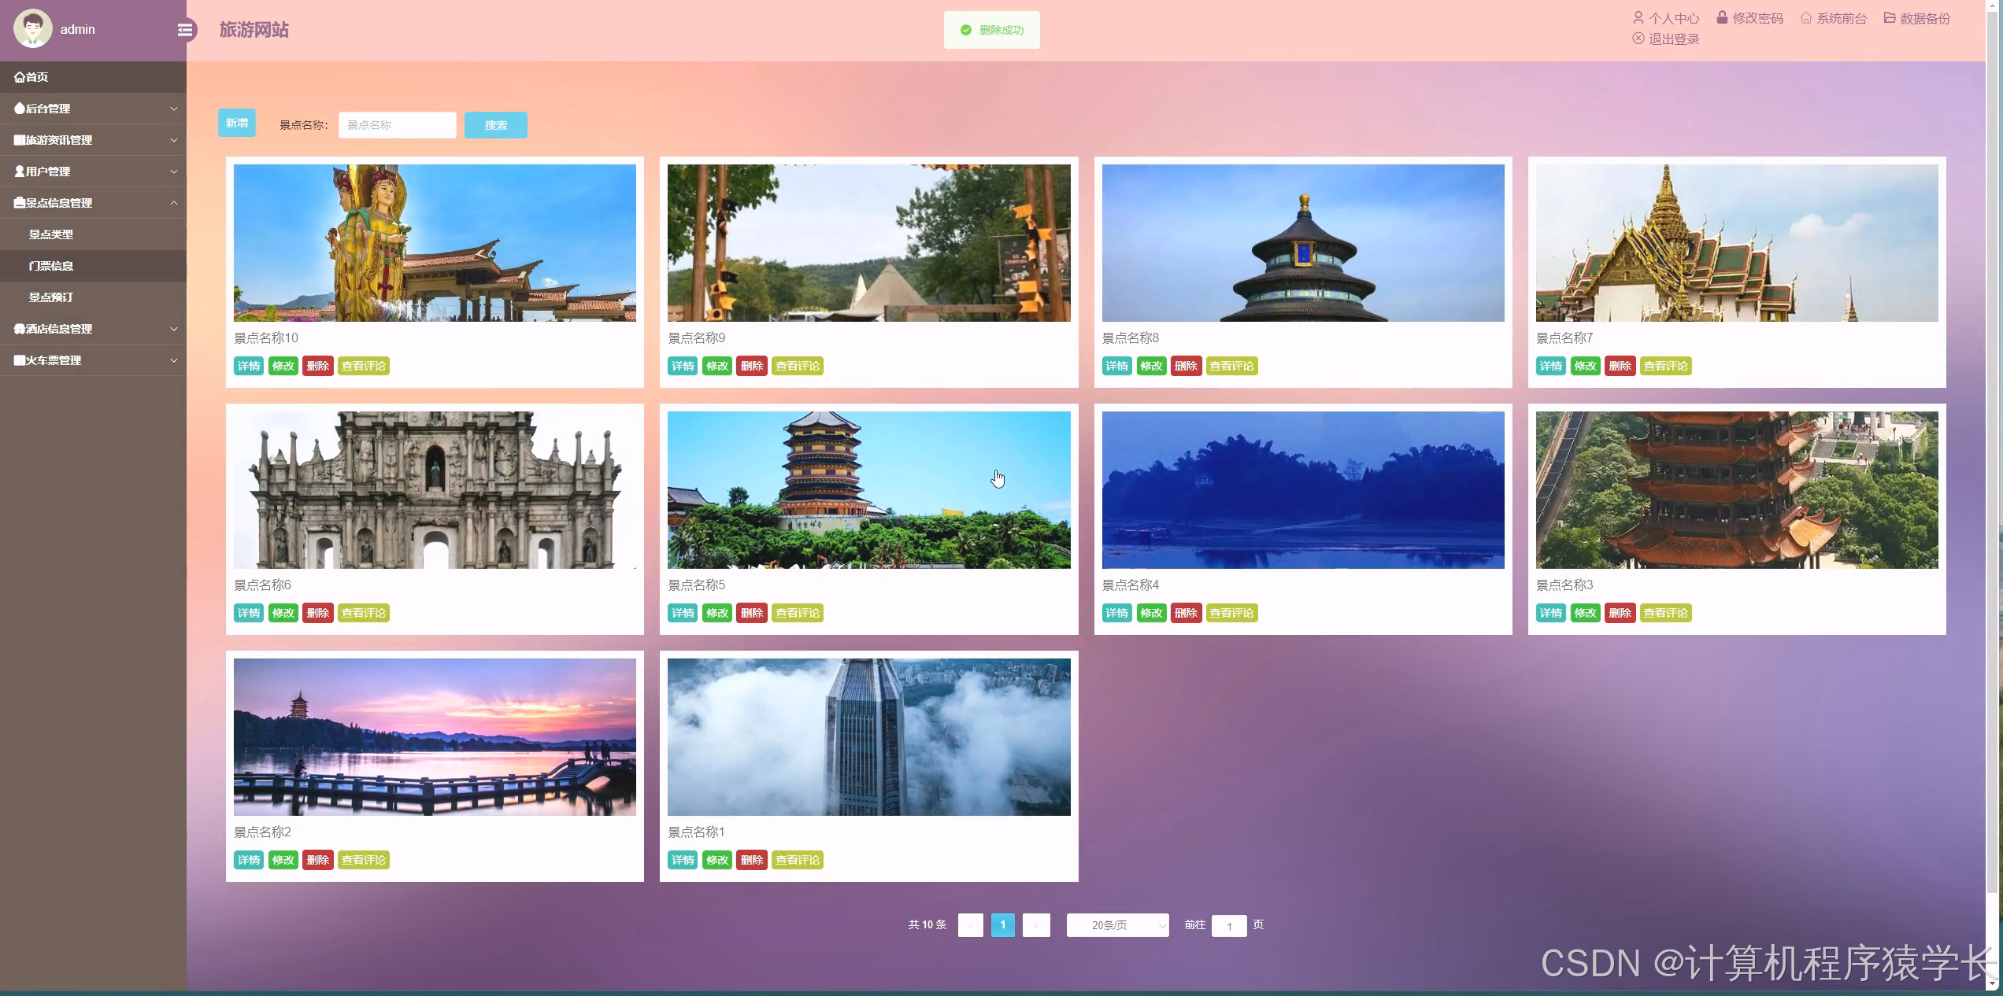This screenshot has height=996, width=2003.
Task: Click 修改密码 in the top bar
Action: pyautogui.click(x=1749, y=18)
